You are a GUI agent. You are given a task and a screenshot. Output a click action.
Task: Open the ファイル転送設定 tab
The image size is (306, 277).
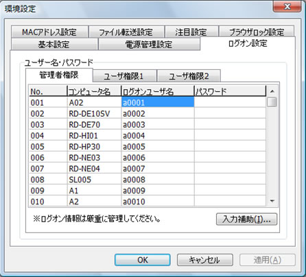(x=126, y=32)
